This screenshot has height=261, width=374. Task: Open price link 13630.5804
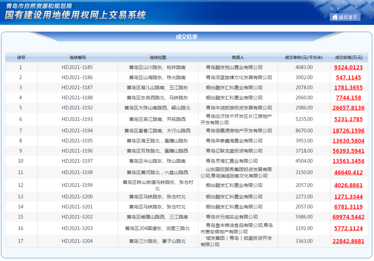tap(348, 141)
